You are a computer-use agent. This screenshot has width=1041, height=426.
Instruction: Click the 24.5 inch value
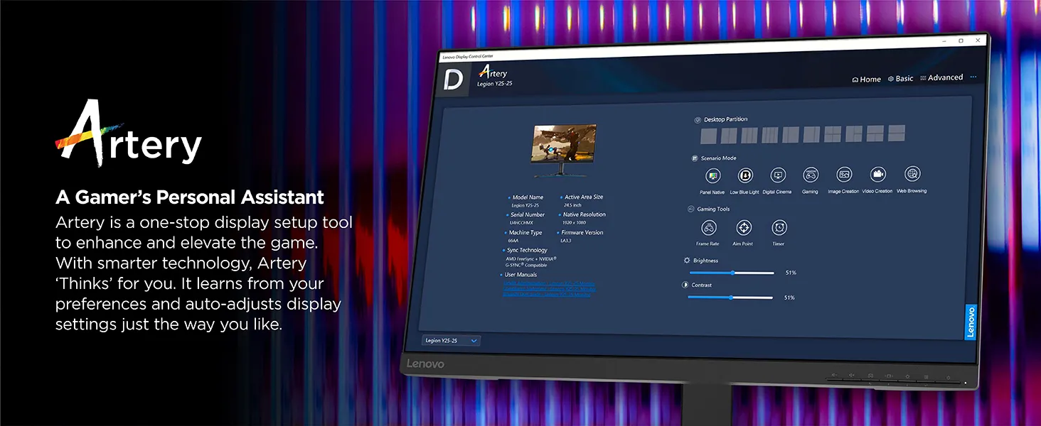click(x=572, y=205)
